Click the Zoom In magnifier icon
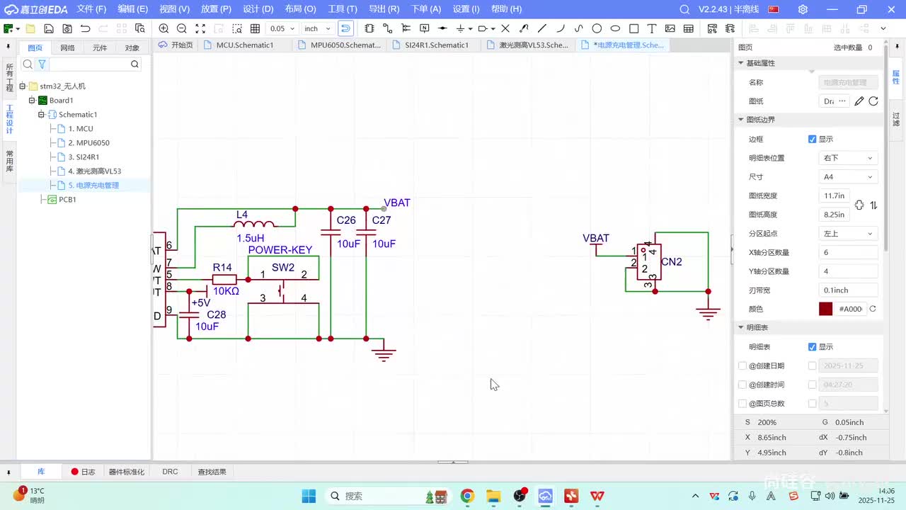 click(x=164, y=28)
